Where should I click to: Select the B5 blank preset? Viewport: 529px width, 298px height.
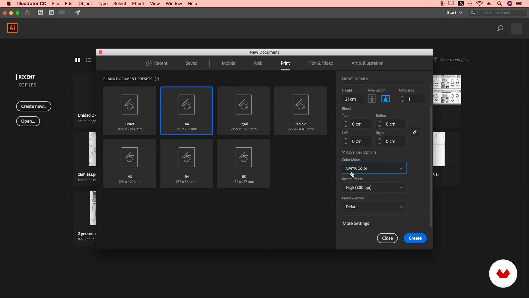[x=244, y=163]
